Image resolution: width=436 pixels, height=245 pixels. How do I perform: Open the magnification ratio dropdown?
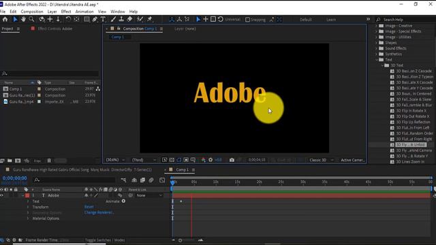click(x=115, y=160)
